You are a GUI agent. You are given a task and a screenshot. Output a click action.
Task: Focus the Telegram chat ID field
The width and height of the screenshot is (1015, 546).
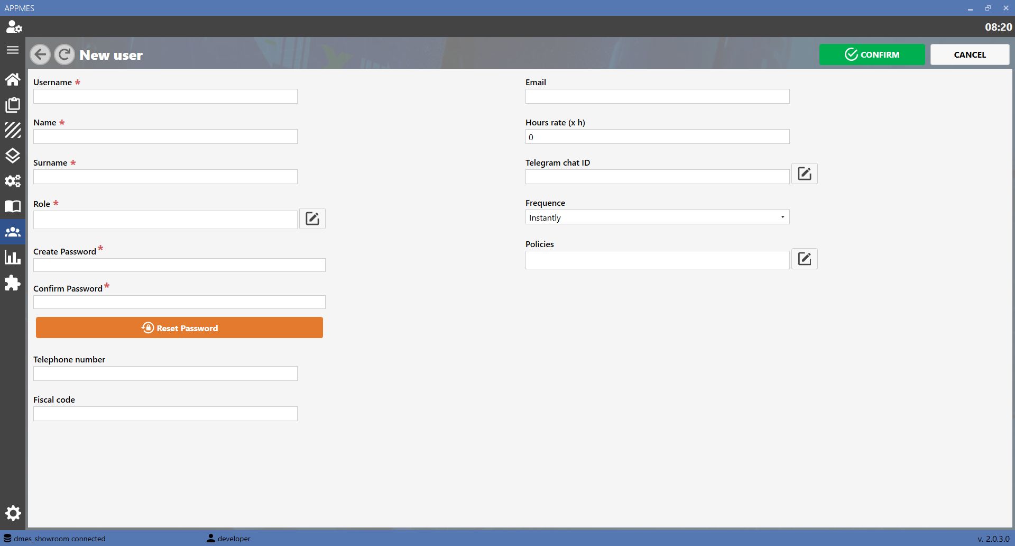click(657, 177)
